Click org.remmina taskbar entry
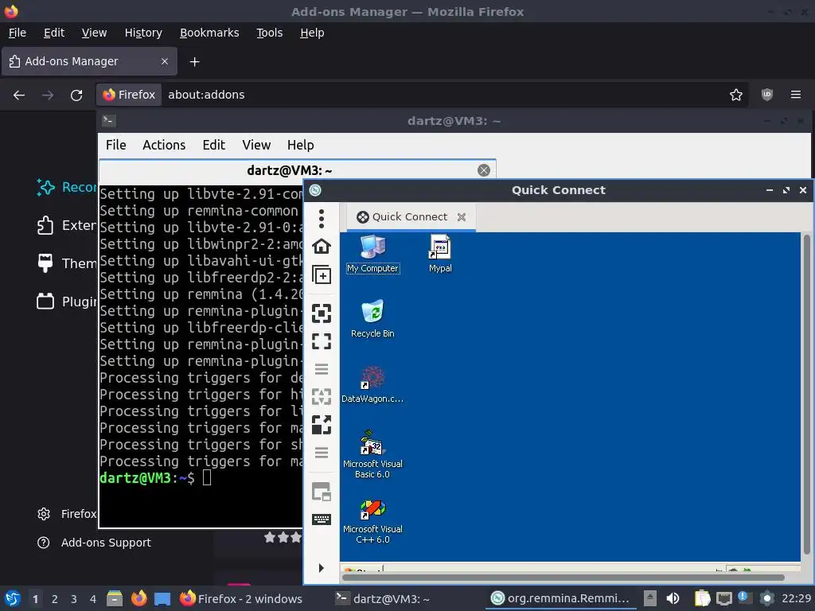The width and height of the screenshot is (815, 611). [561, 598]
